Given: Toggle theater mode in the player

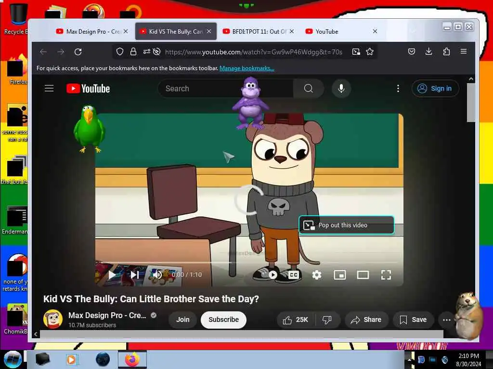Looking at the screenshot, I should (363, 275).
